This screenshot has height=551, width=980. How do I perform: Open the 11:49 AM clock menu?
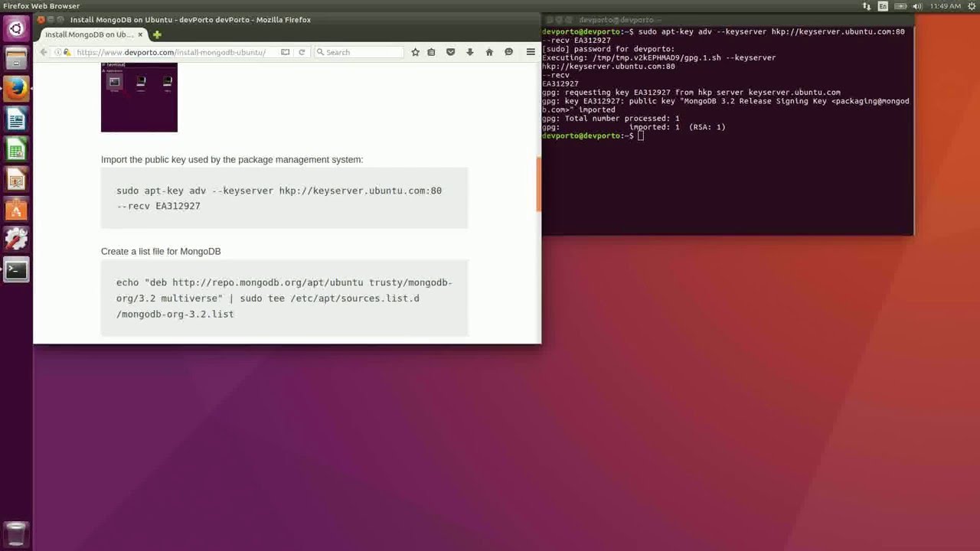tap(946, 6)
